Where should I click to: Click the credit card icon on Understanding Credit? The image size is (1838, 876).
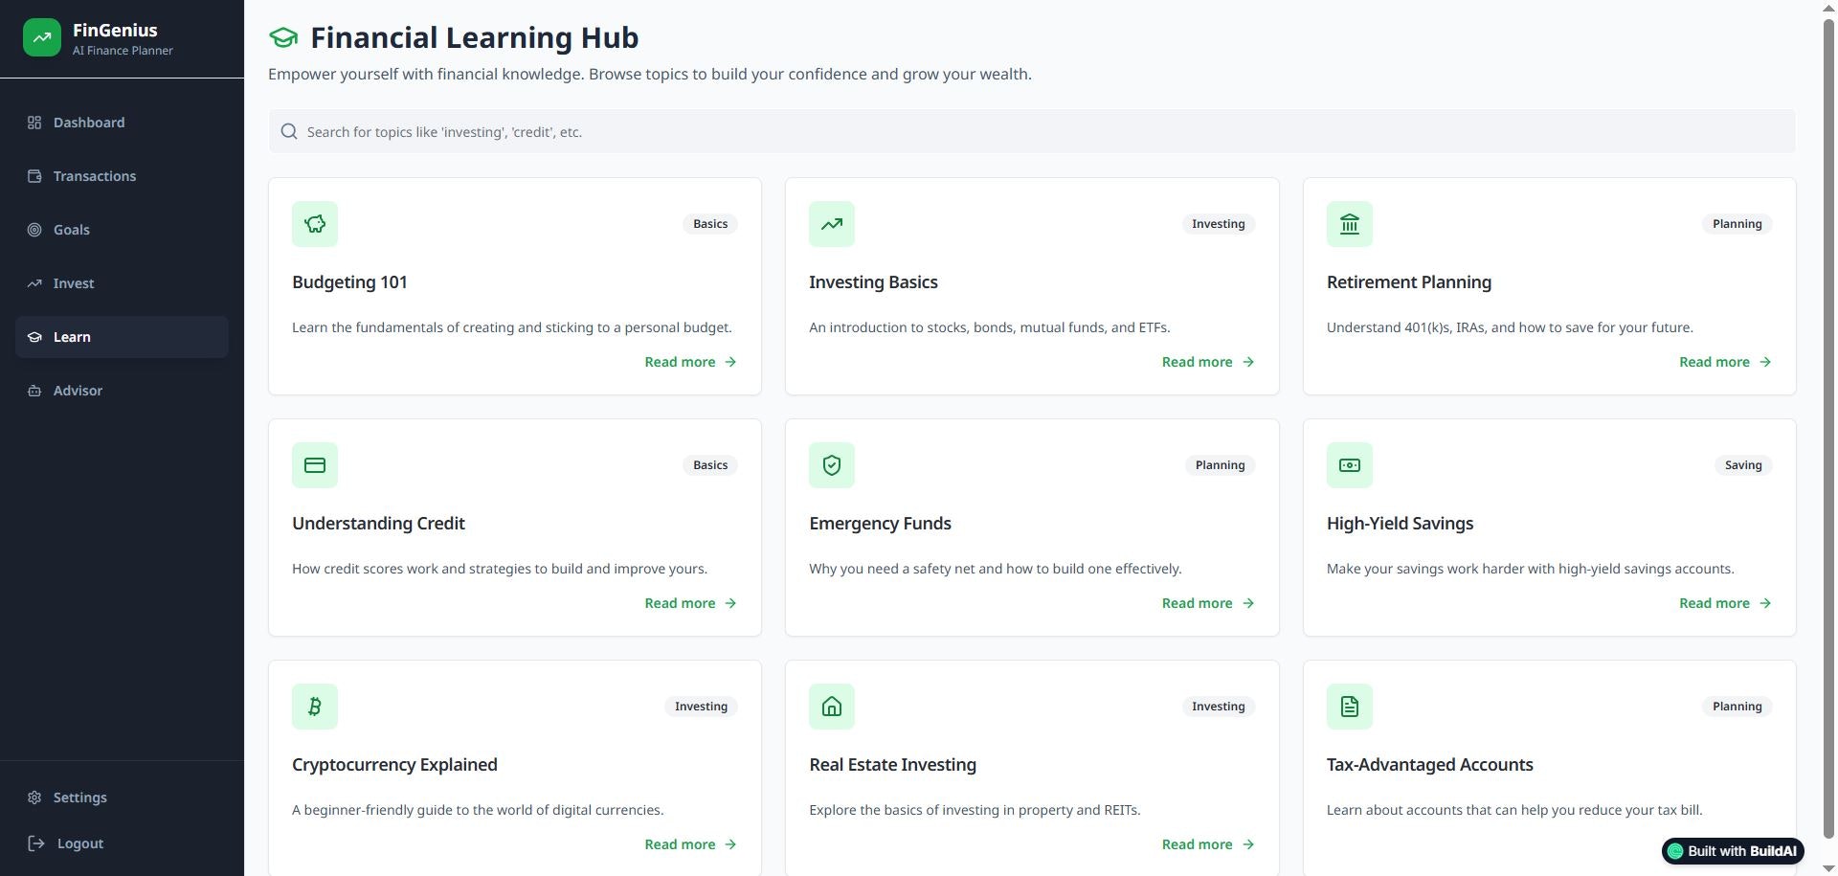tap(315, 465)
